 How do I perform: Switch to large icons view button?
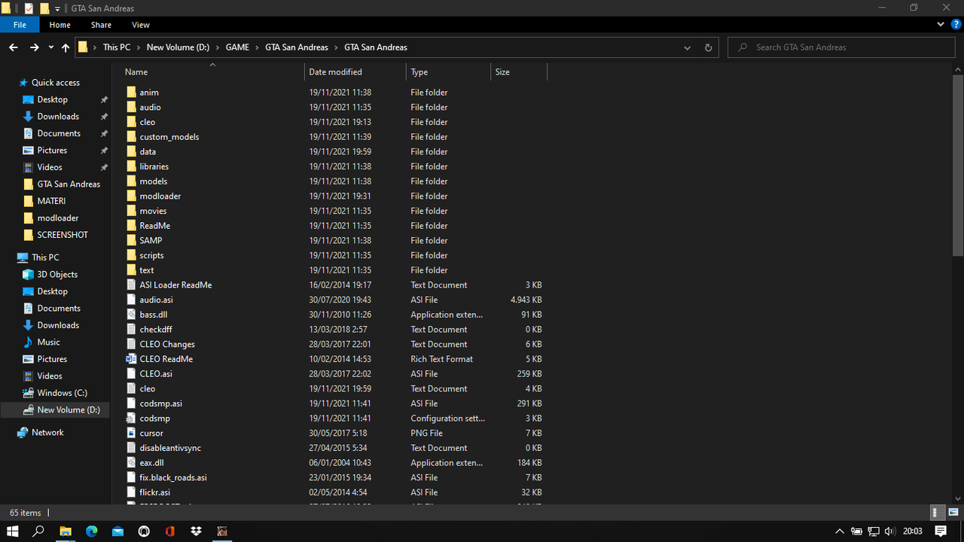point(953,513)
